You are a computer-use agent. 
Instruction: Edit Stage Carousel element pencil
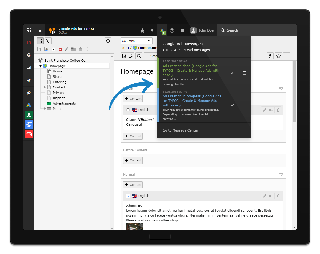265,110
